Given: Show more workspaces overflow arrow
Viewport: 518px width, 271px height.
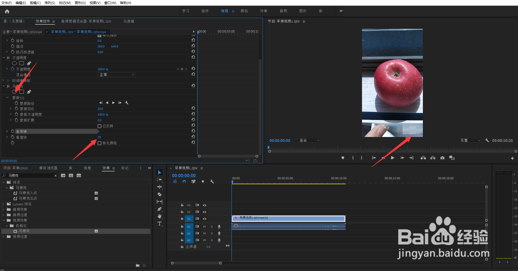Looking at the screenshot, I should pyautogui.click(x=341, y=11).
